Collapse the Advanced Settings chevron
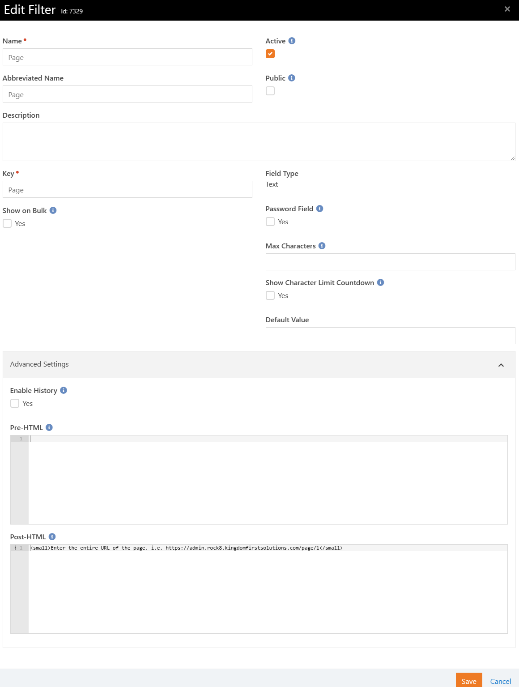The image size is (519, 687). click(501, 365)
